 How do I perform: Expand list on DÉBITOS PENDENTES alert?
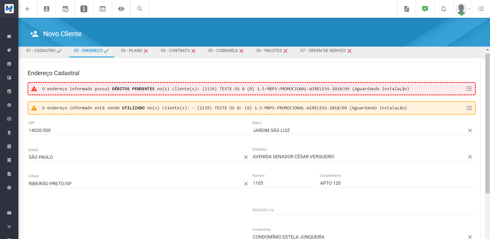pos(469,89)
